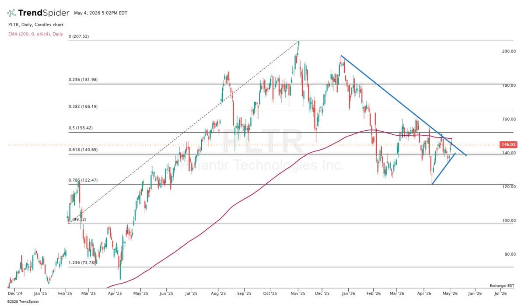Click the 160.00 price axis value
Screen dimensions: 525x305
[509, 119]
